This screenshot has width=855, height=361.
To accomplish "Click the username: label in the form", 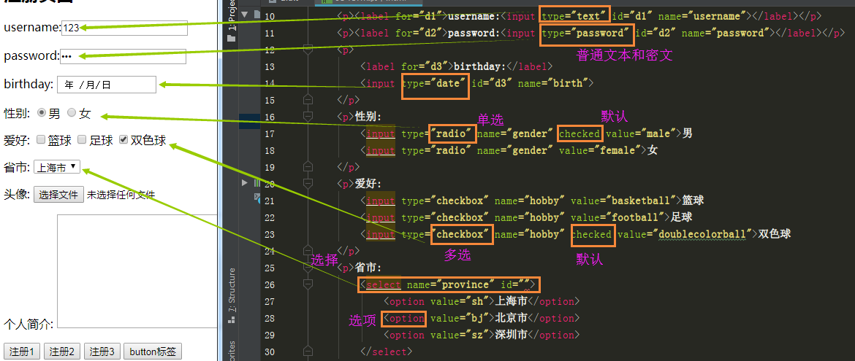I will [32, 27].
